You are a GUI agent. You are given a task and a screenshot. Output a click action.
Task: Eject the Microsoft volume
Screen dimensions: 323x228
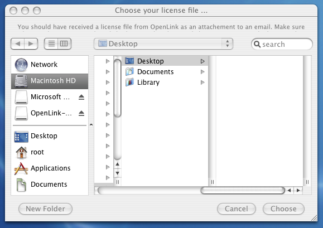[81, 97]
